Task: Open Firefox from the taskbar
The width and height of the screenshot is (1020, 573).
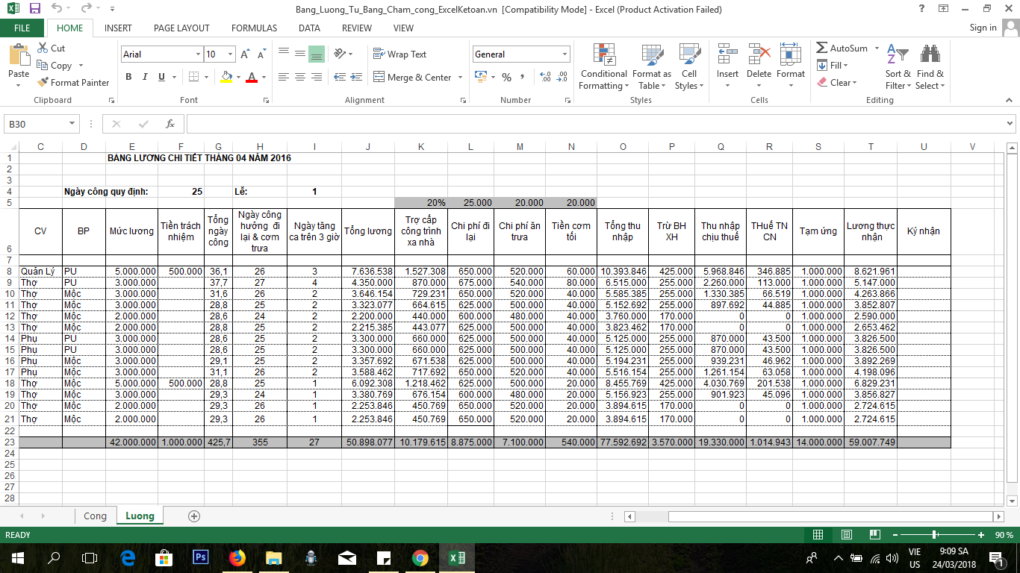Action: (x=237, y=557)
